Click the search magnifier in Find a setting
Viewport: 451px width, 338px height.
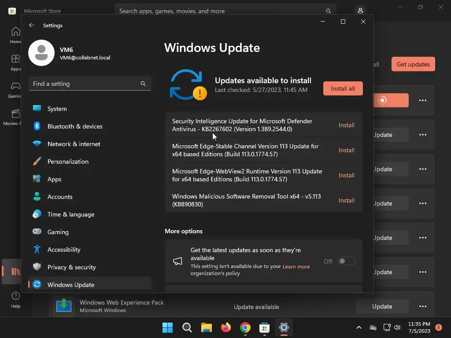(x=143, y=84)
